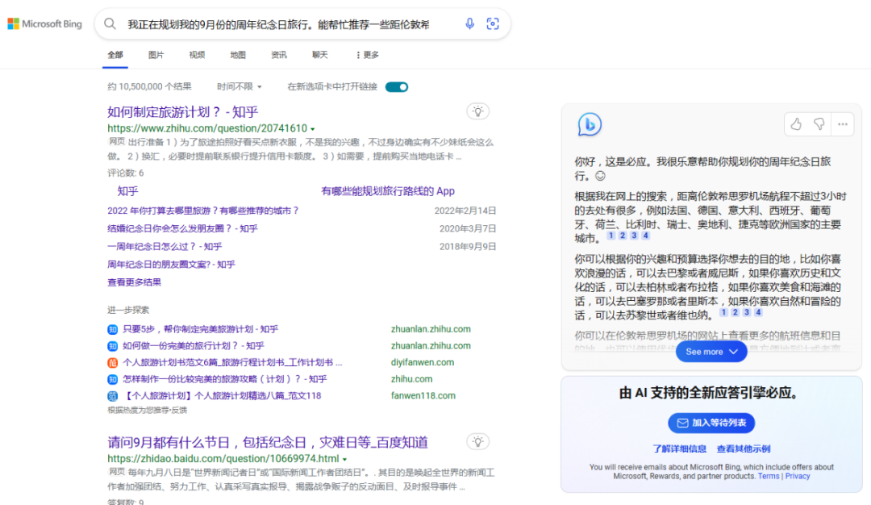Screen dimensions: 871x505
Task: Click https://www.zhihu.com/question/20741610 URL
Action: (x=207, y=128)
